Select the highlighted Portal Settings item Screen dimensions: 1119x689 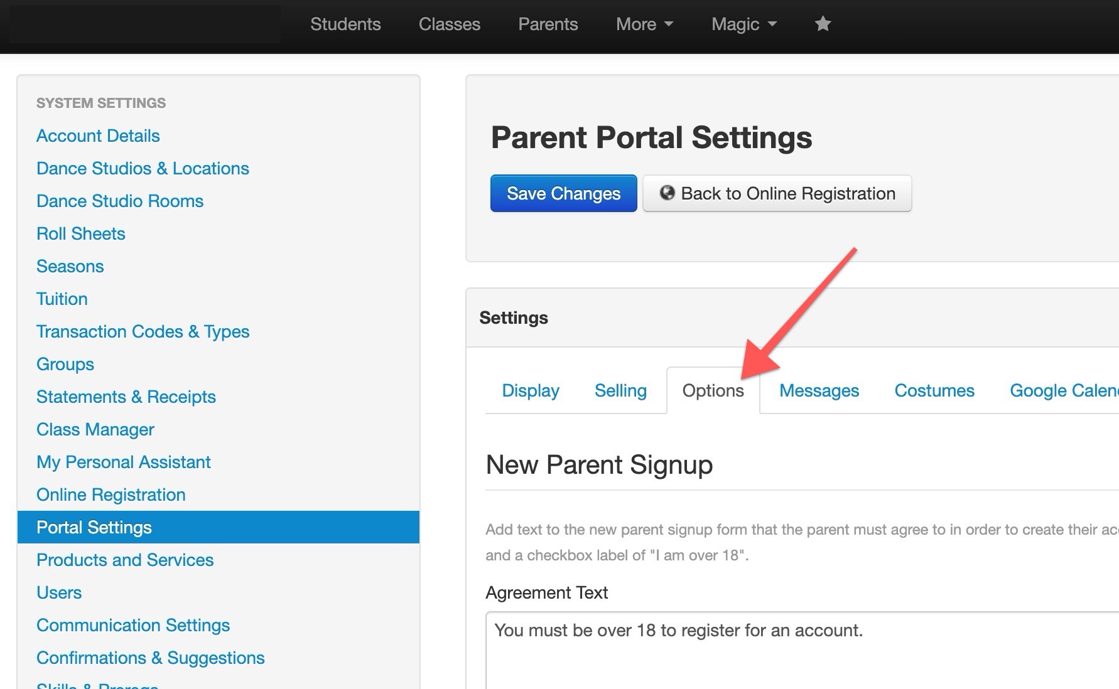pos(218,527)
